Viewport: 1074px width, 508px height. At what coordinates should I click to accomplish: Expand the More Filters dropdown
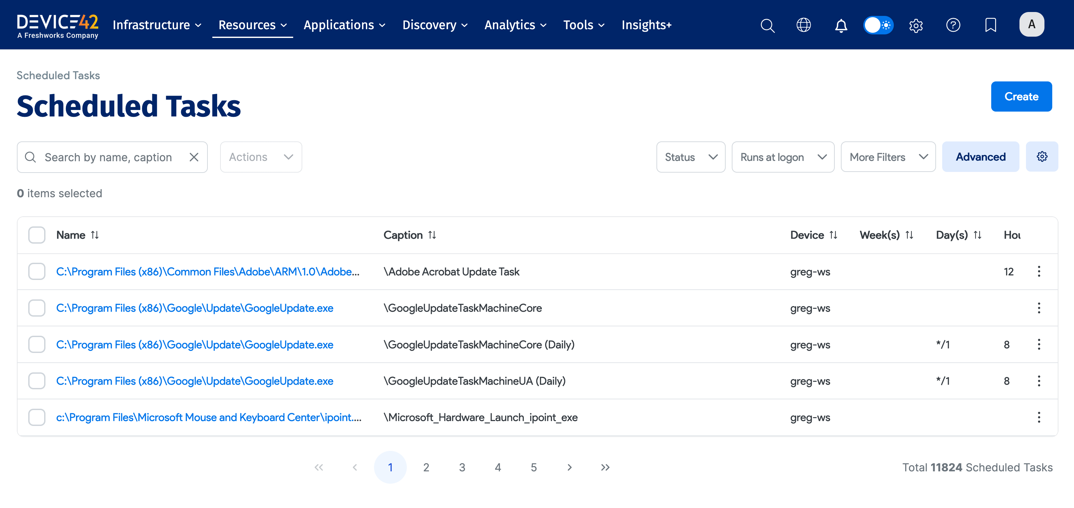[888, 157]
